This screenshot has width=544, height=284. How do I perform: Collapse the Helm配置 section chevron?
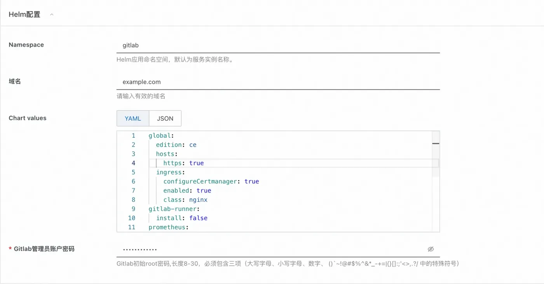click(52, 15)
